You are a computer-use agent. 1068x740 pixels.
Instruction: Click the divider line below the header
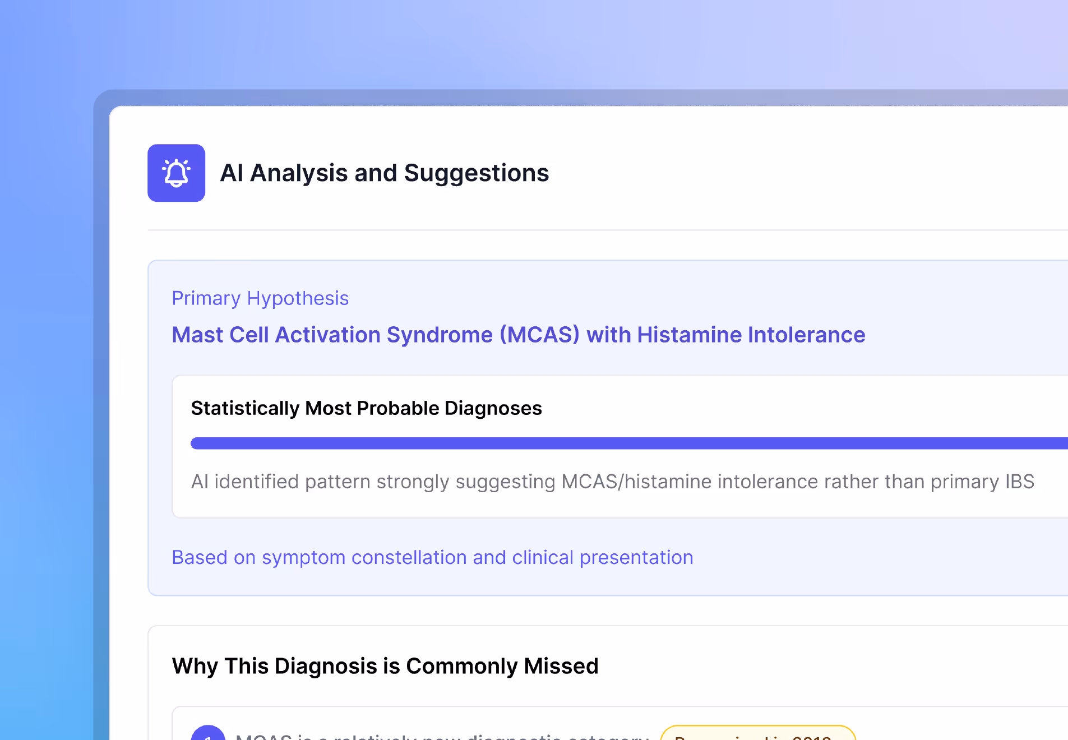[608, 230]
